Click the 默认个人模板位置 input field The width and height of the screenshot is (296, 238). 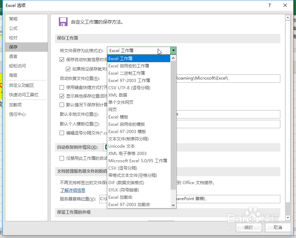click(228, 124)
